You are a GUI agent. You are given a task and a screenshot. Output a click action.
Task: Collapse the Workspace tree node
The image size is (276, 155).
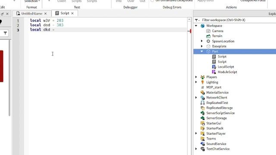(x=196, y=26)
